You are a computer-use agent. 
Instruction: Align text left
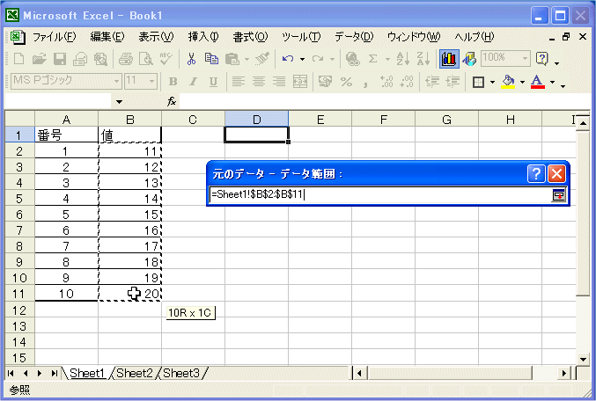pyautogui.click(x=239, y=82)
